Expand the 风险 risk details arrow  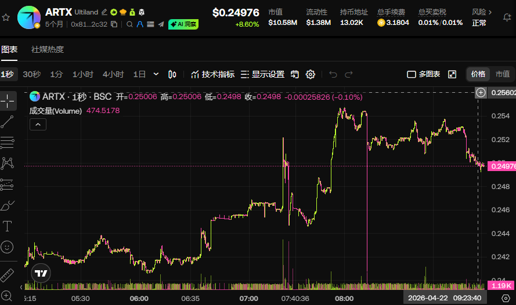(x=490, y=12)
